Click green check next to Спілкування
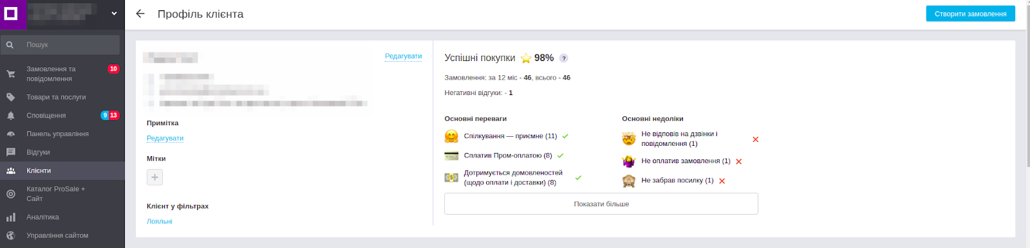This screenshot has width=1030, height=248. tap(565, 136)
